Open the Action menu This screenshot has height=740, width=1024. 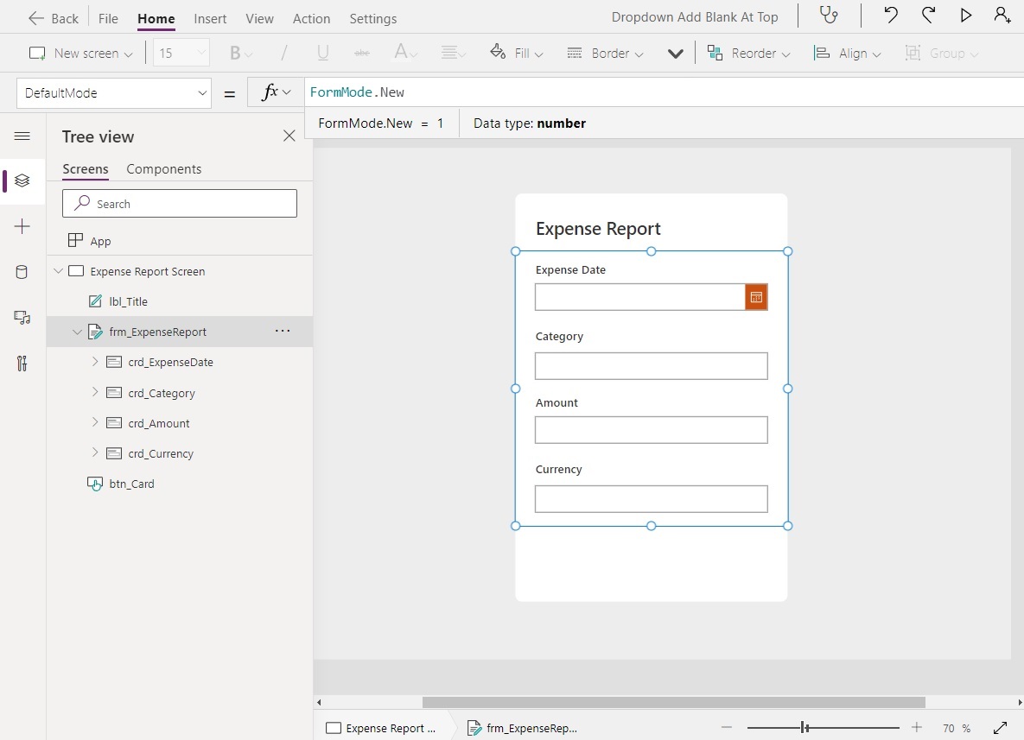311,18
